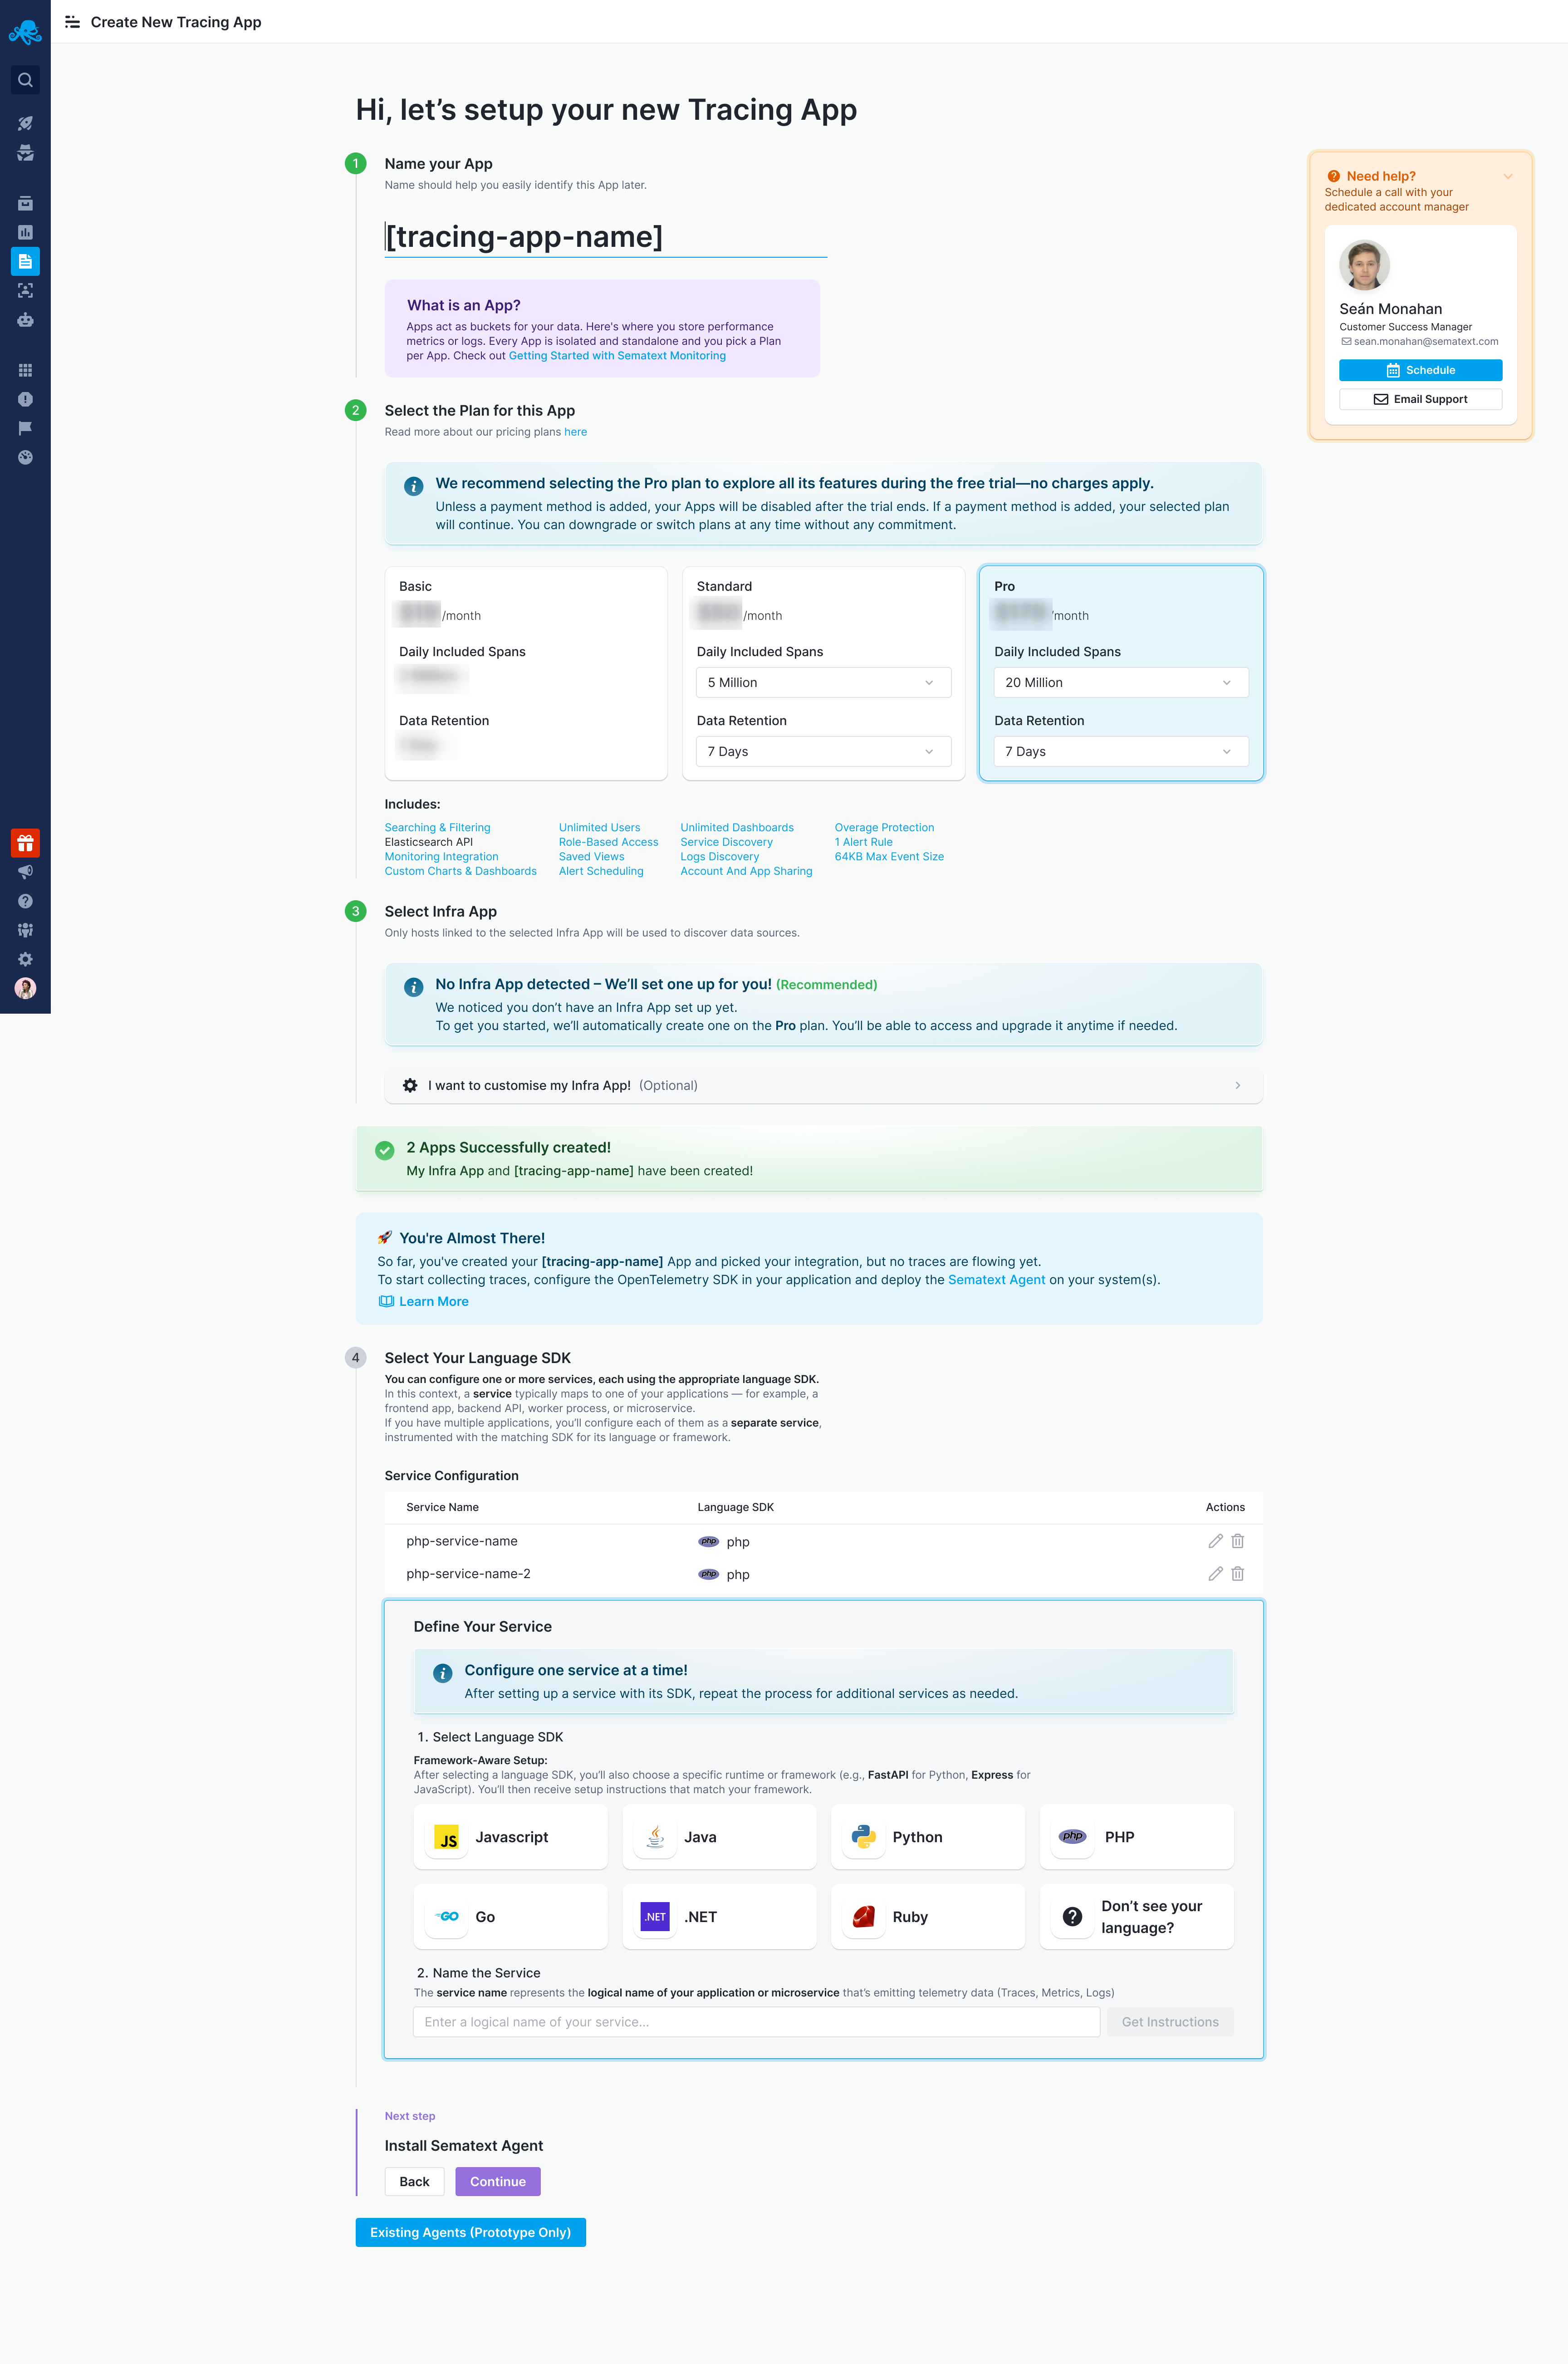Select the Standard plan card
The image size is (1568, 2364).
tap(823, 673)
